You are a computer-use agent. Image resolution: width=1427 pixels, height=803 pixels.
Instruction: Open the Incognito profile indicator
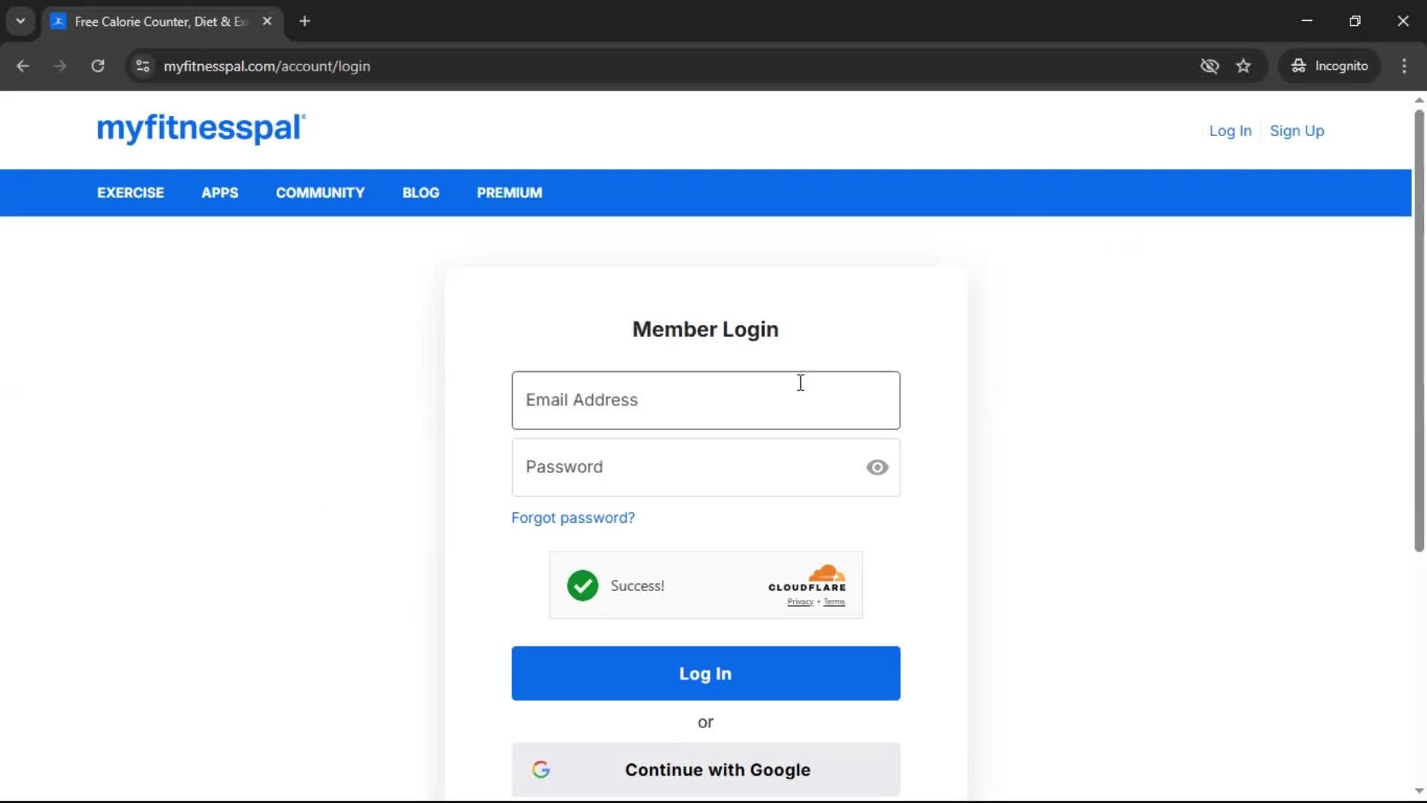tap(1330, 66)
